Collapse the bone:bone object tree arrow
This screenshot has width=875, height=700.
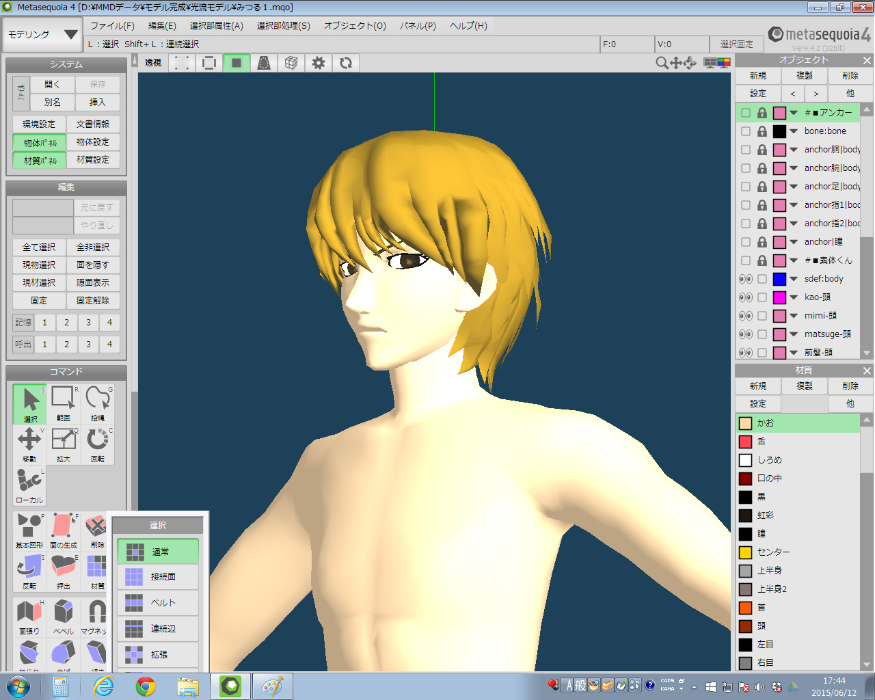pos(794,131)
